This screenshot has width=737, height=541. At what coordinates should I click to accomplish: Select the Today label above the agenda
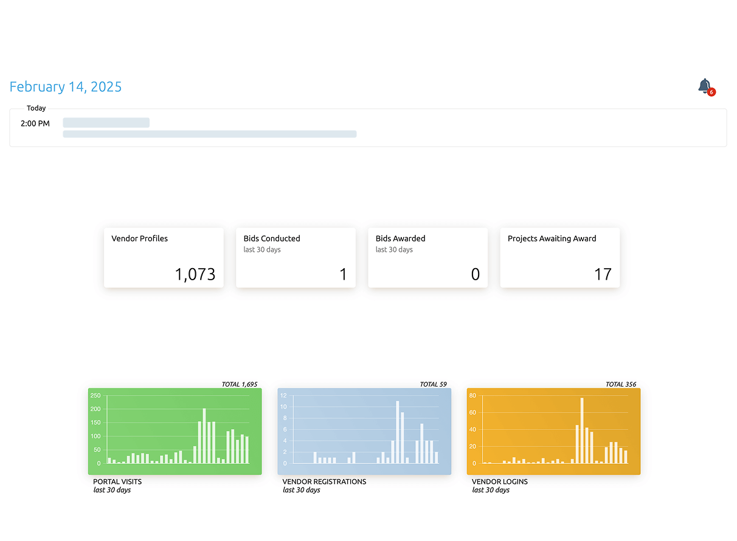pyautogui.click(x=36, y=108)
